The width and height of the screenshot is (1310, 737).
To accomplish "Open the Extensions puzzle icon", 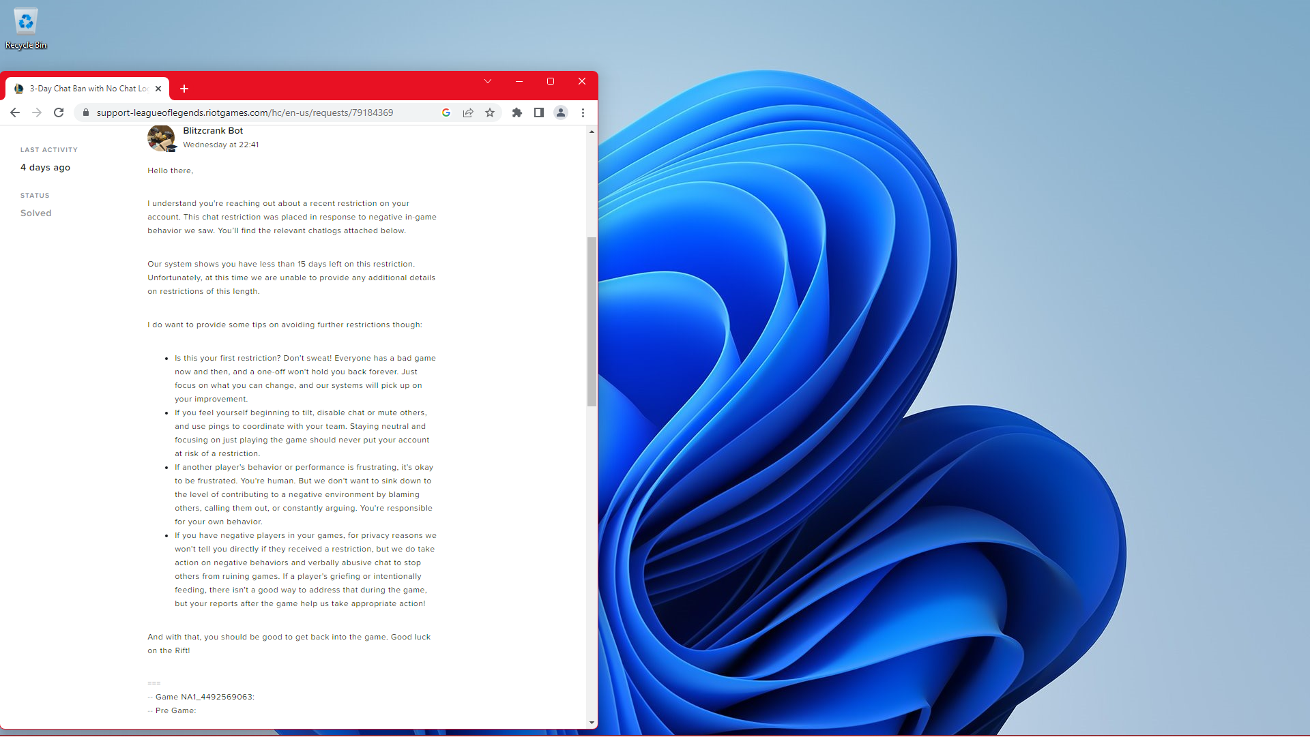I will pos(517,112).
